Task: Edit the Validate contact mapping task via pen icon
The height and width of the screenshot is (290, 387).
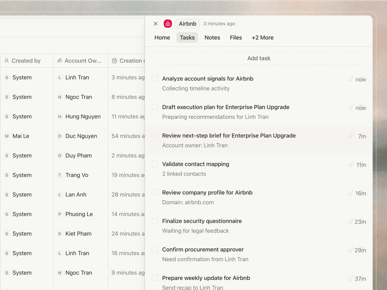Action: [x=351, y=164]
